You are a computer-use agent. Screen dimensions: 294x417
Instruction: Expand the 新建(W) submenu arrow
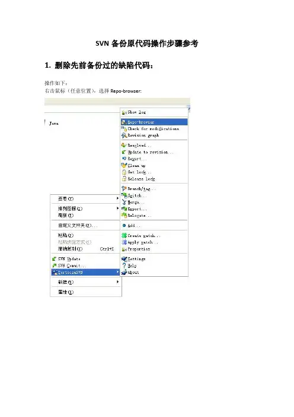pos(117,282)
